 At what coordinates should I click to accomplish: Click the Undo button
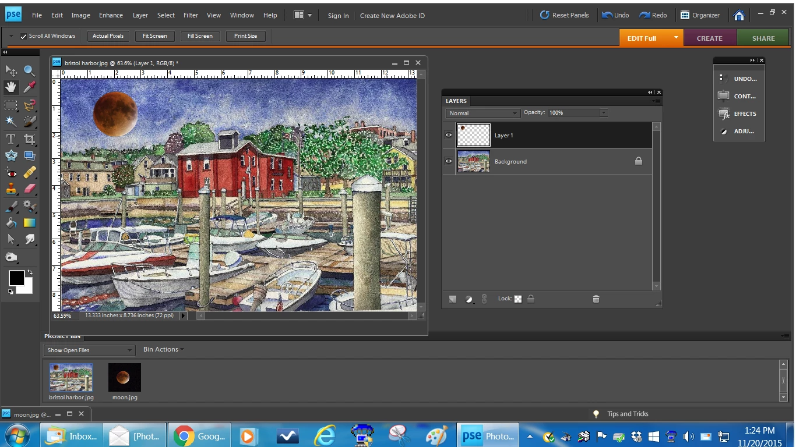(x=615, y=15)
